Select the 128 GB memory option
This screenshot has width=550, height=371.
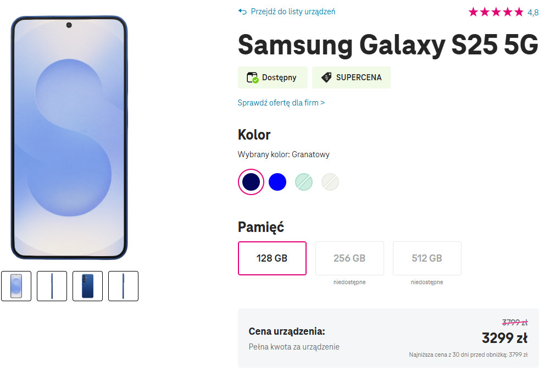pyautogui.click(x=272, y=258)
